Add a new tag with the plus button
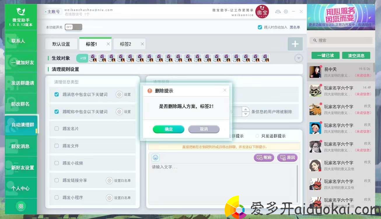The height and width of the screenshot is (219, 381). pos(295,44)
